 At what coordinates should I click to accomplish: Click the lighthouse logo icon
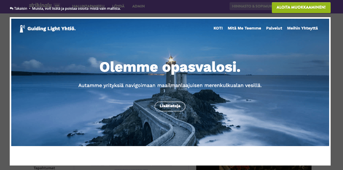point(22,29)
